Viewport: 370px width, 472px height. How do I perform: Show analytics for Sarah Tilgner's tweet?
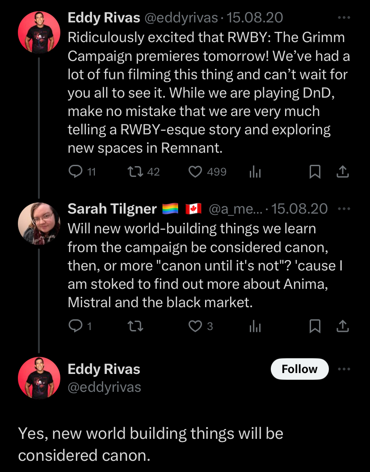[x=255, y=326]
